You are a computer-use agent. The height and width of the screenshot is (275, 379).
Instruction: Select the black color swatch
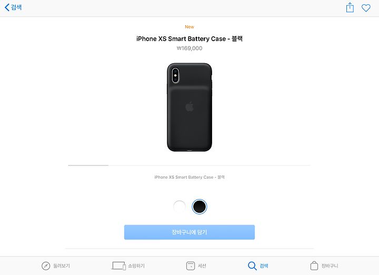[x=200, y=207]
